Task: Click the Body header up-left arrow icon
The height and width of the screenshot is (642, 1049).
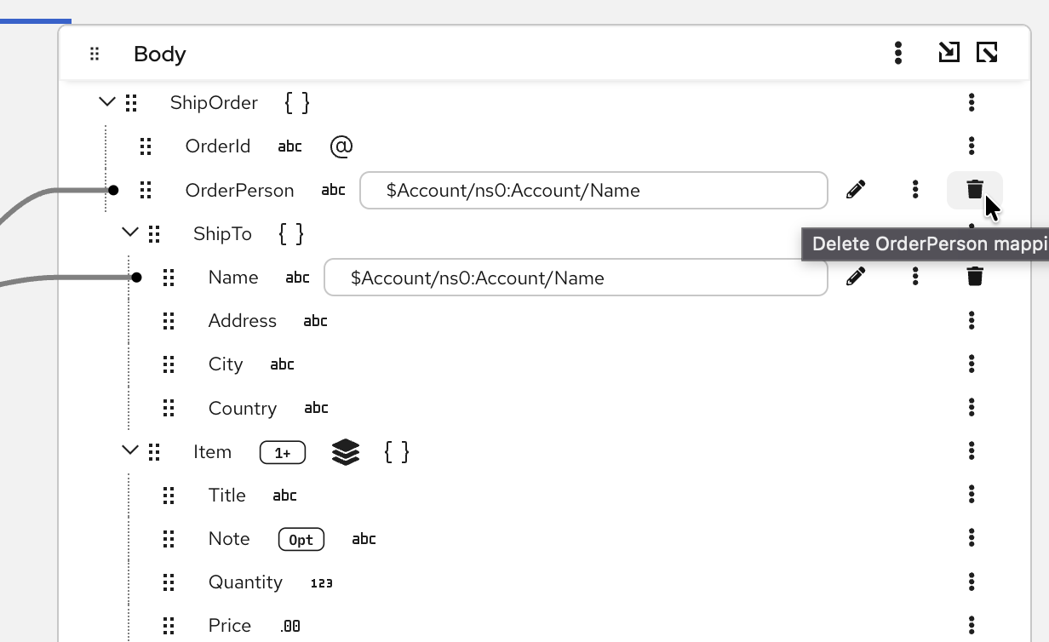Action: click(x=987, y=53)
